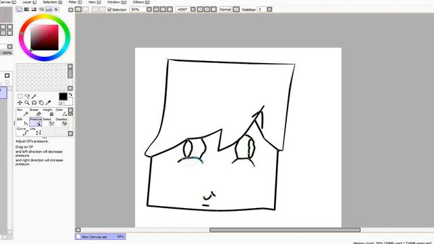This screenshot has width=434, height=244.
Task: Select the Eraser linework tool
Action: click(36, 113)
